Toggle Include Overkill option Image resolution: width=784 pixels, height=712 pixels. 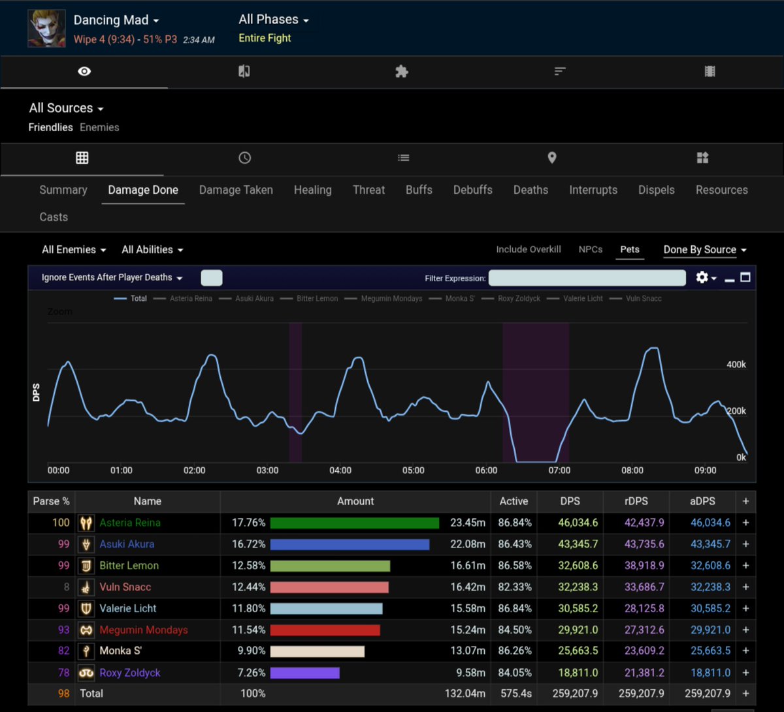pos(529,249)
